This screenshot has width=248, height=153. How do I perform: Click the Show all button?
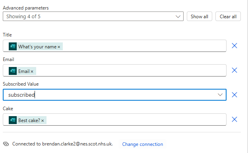pos(200,16)
